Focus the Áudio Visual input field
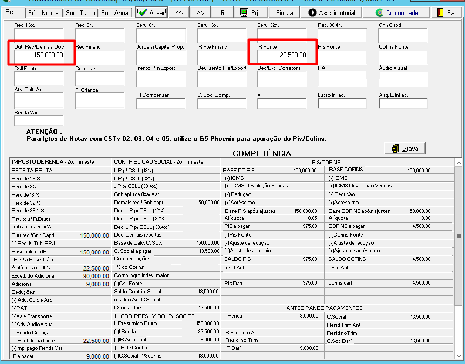465x364 pixels. coord(403,78)
